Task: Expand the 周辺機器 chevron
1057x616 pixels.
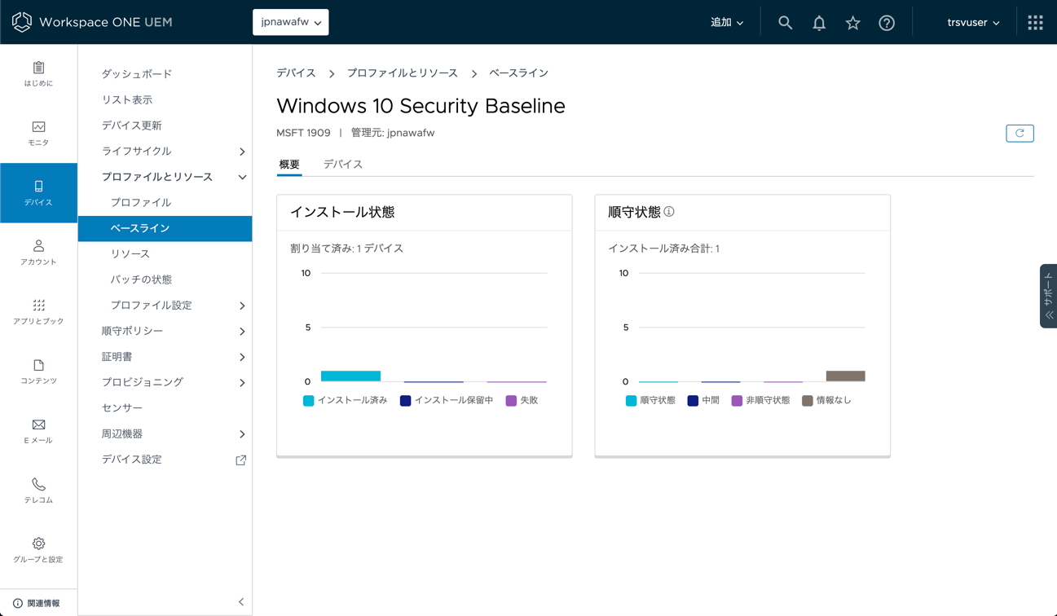Action: point(242,434)
